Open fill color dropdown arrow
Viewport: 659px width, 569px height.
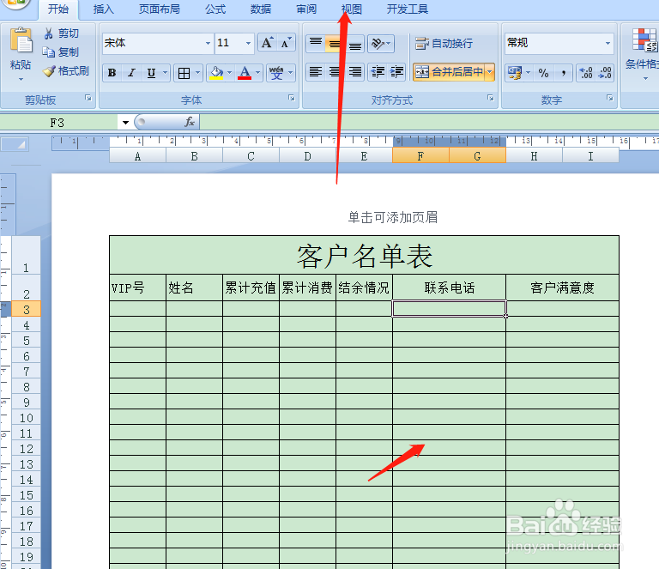pos(229,73)
